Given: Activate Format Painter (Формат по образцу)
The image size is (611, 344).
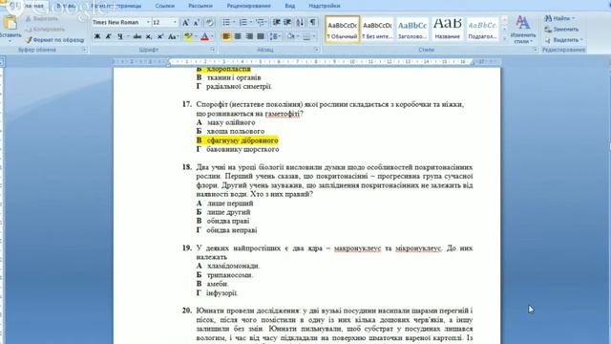Looking at the screenshot, I should [54, 40].
